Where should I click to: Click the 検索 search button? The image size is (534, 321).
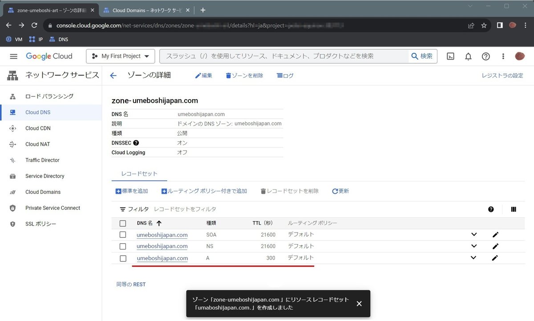[x=422, y=56]
